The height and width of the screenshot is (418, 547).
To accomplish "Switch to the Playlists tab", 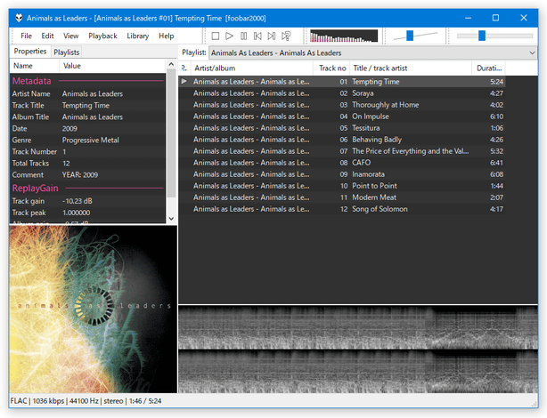I will (66, 52).
